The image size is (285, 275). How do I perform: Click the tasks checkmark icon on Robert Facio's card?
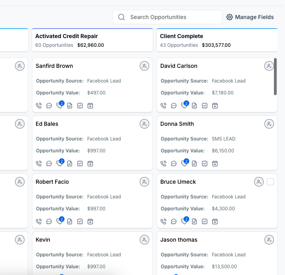pos(80,221)
